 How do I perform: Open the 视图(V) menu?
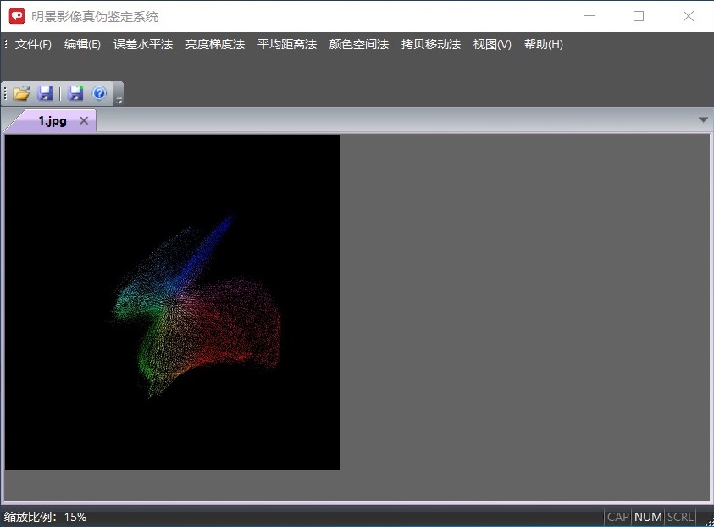coord(492,44)
